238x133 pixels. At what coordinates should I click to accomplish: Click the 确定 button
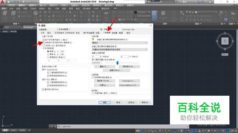(105, 103)
